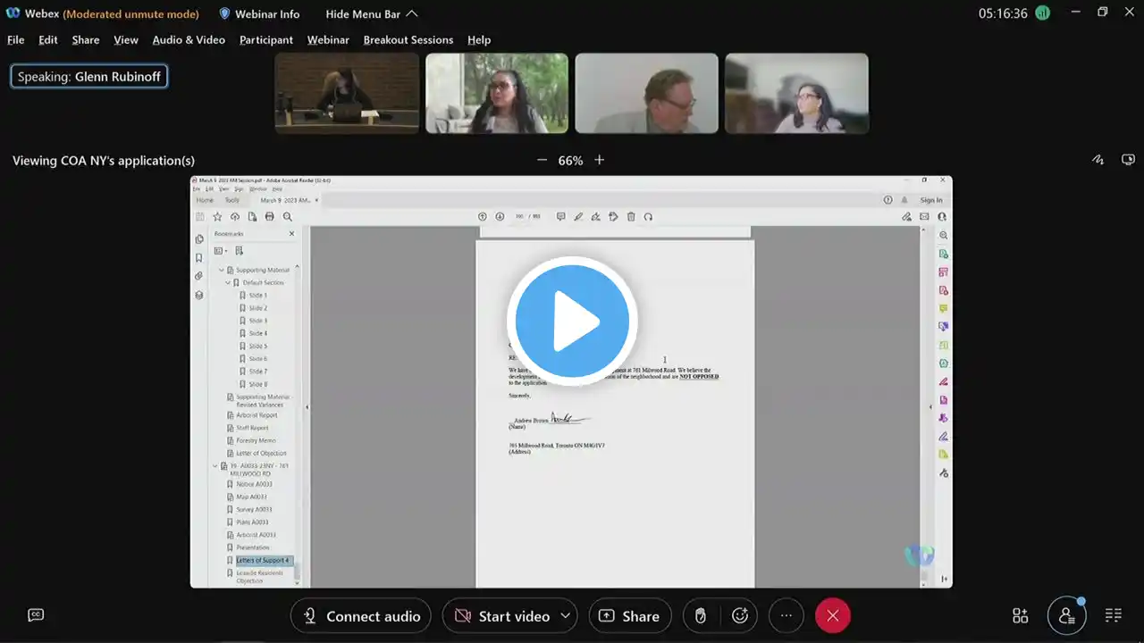Open the more options ellipsis button
Image resolution: width=1144 pixels, height=643 pixels.
pos(786,616)
